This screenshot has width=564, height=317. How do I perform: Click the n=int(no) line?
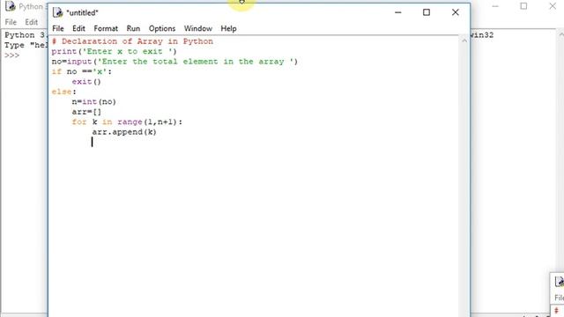pyautogui.click(x=94, y=102)
